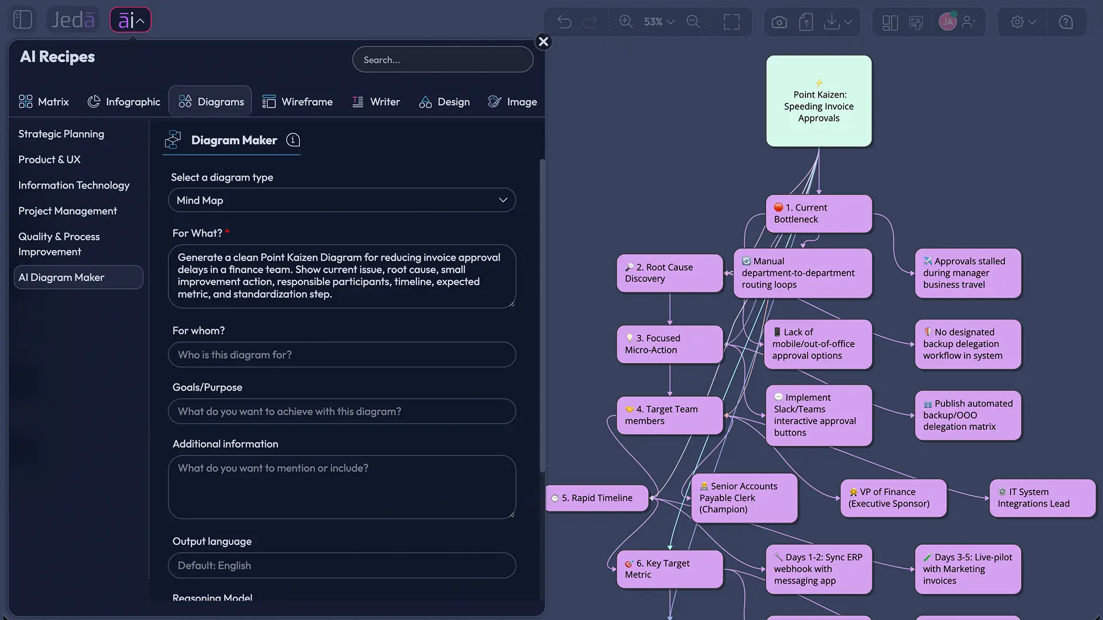The image size is (1103, 620).
Task: Open the help question mark icon
Action: (1066, 22)
